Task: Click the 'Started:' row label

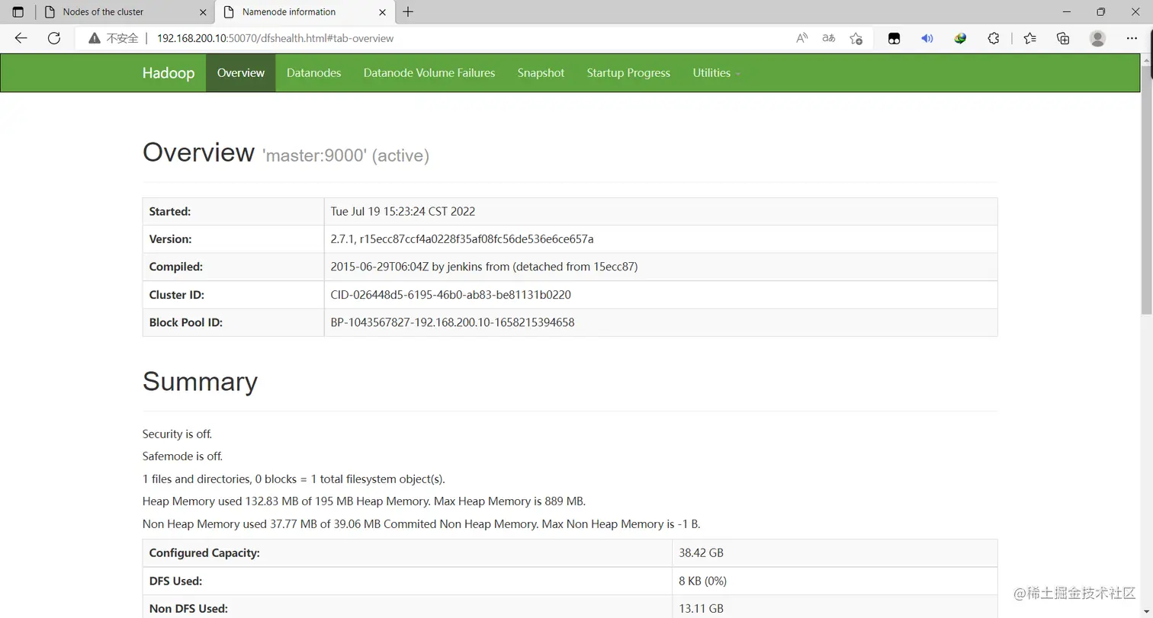Action: pos(170,211)
